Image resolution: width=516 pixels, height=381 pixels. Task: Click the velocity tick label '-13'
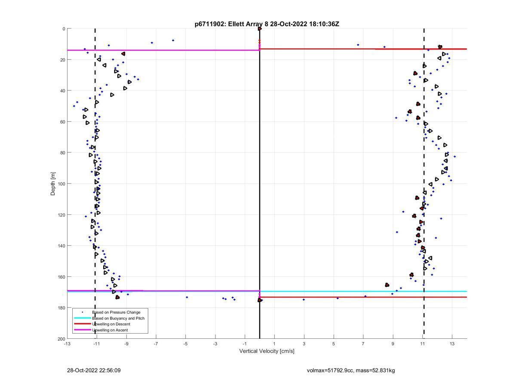pyautogui.click(x=67, y=344)
